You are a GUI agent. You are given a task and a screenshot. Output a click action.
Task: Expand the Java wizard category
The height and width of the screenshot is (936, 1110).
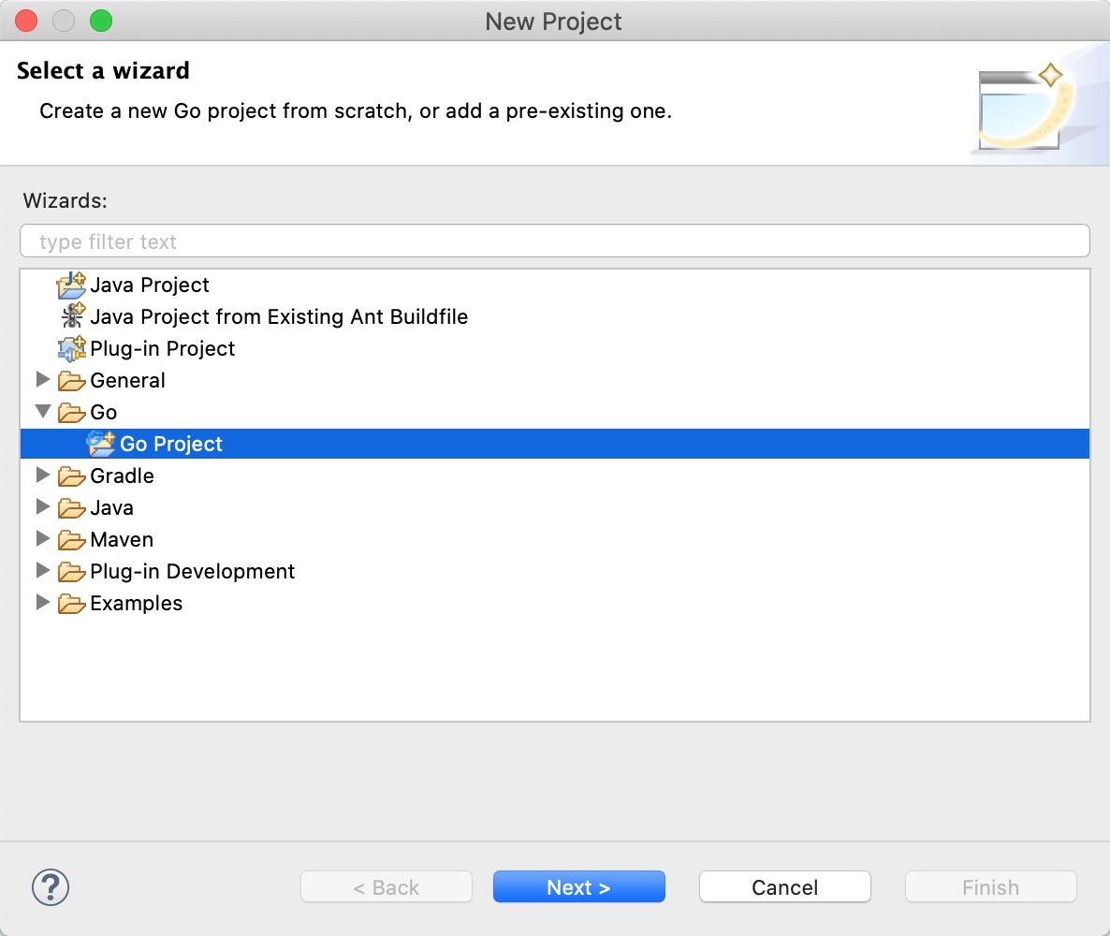42,507
